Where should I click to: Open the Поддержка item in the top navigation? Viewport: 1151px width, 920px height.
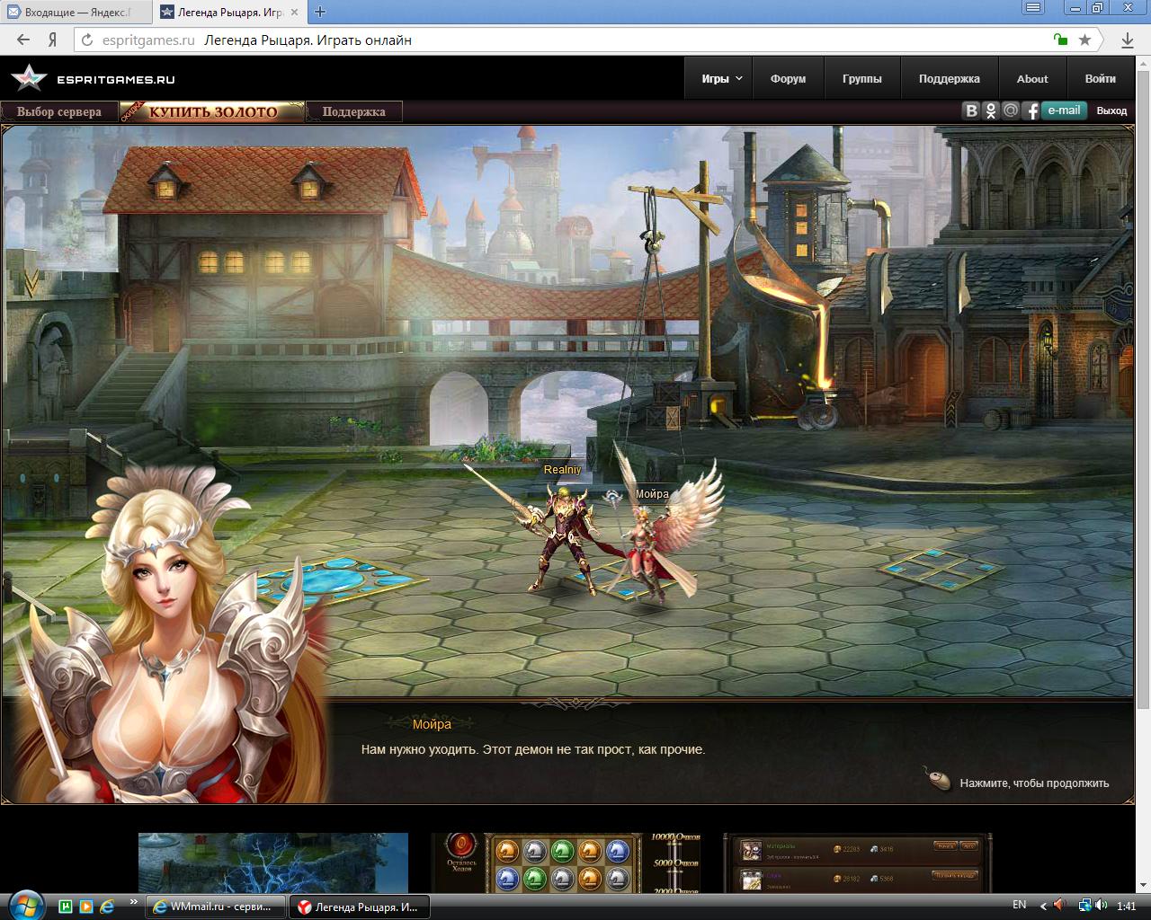coord(949,78)
